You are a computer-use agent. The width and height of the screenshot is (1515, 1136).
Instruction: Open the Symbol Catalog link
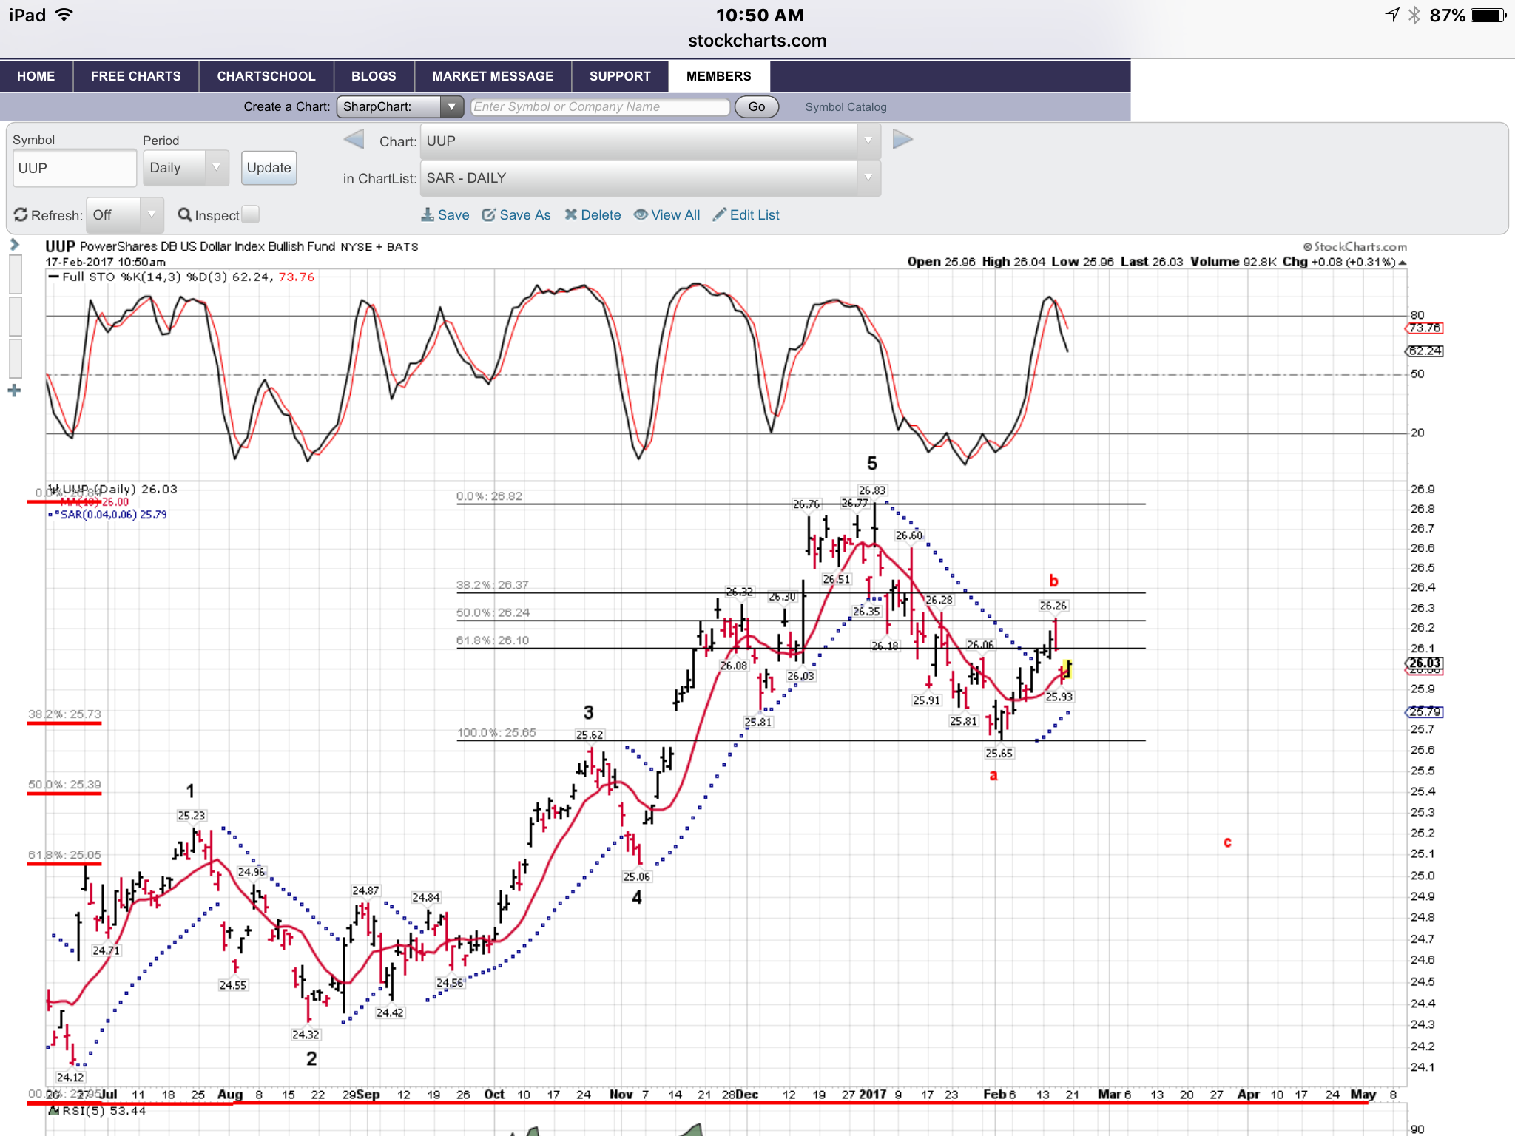click(846, 107)
